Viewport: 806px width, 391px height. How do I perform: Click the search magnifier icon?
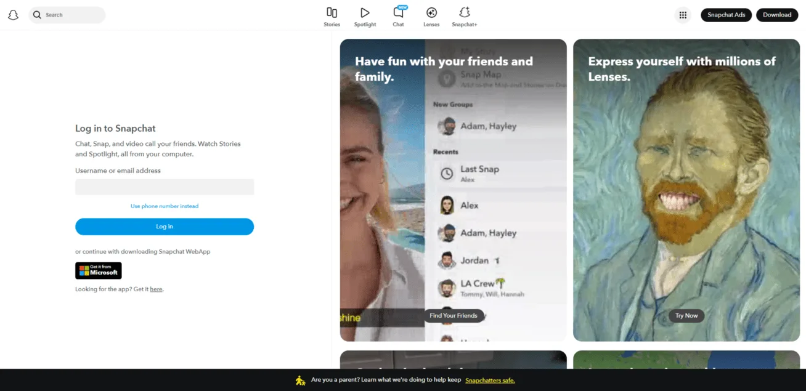point(37,15)
